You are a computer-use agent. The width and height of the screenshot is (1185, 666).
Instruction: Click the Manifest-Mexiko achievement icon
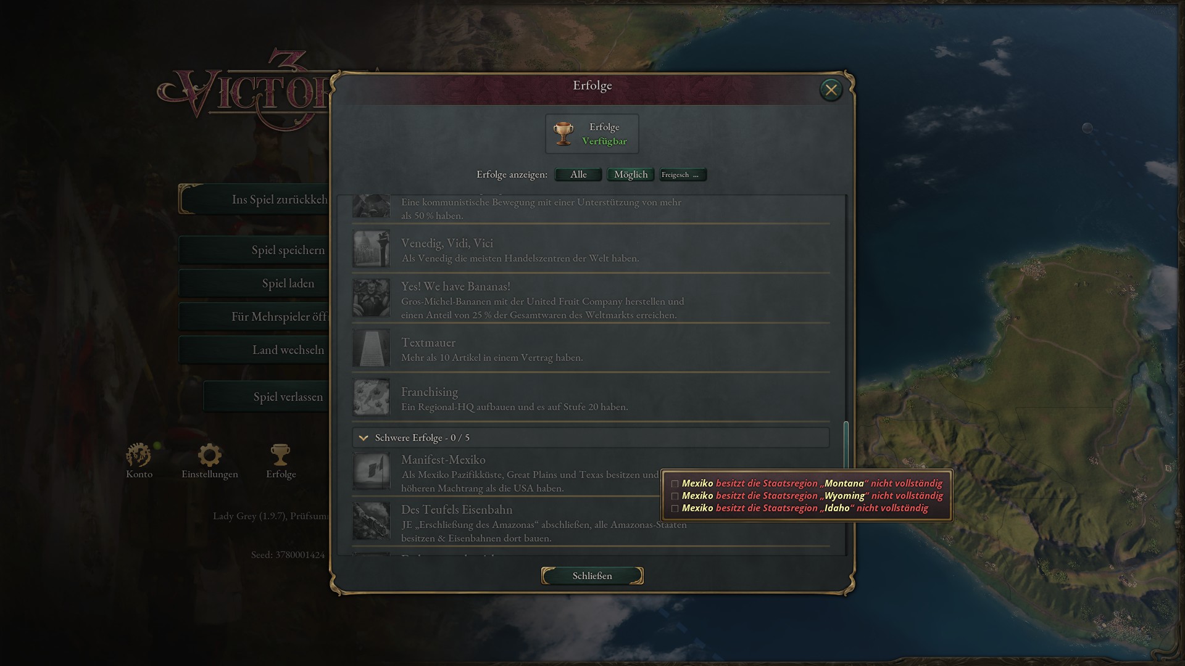pyautogui.click(x=371, y=471)
